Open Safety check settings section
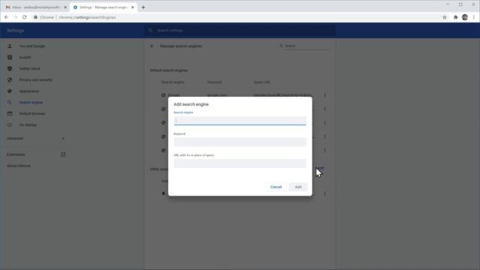Screen dimensions: 480x270 coord(30,69)
